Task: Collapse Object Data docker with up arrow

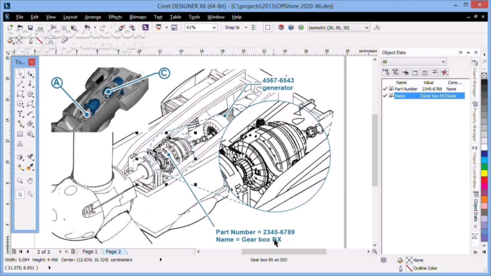Action: (469, 53)
